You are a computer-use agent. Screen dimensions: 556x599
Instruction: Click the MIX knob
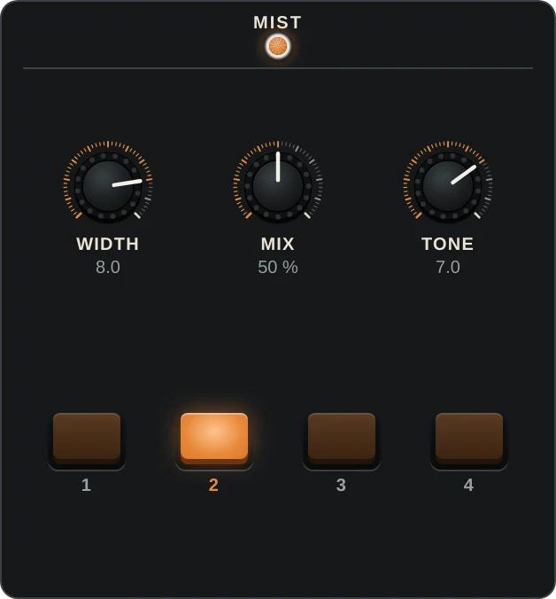[x=278, y=186]
